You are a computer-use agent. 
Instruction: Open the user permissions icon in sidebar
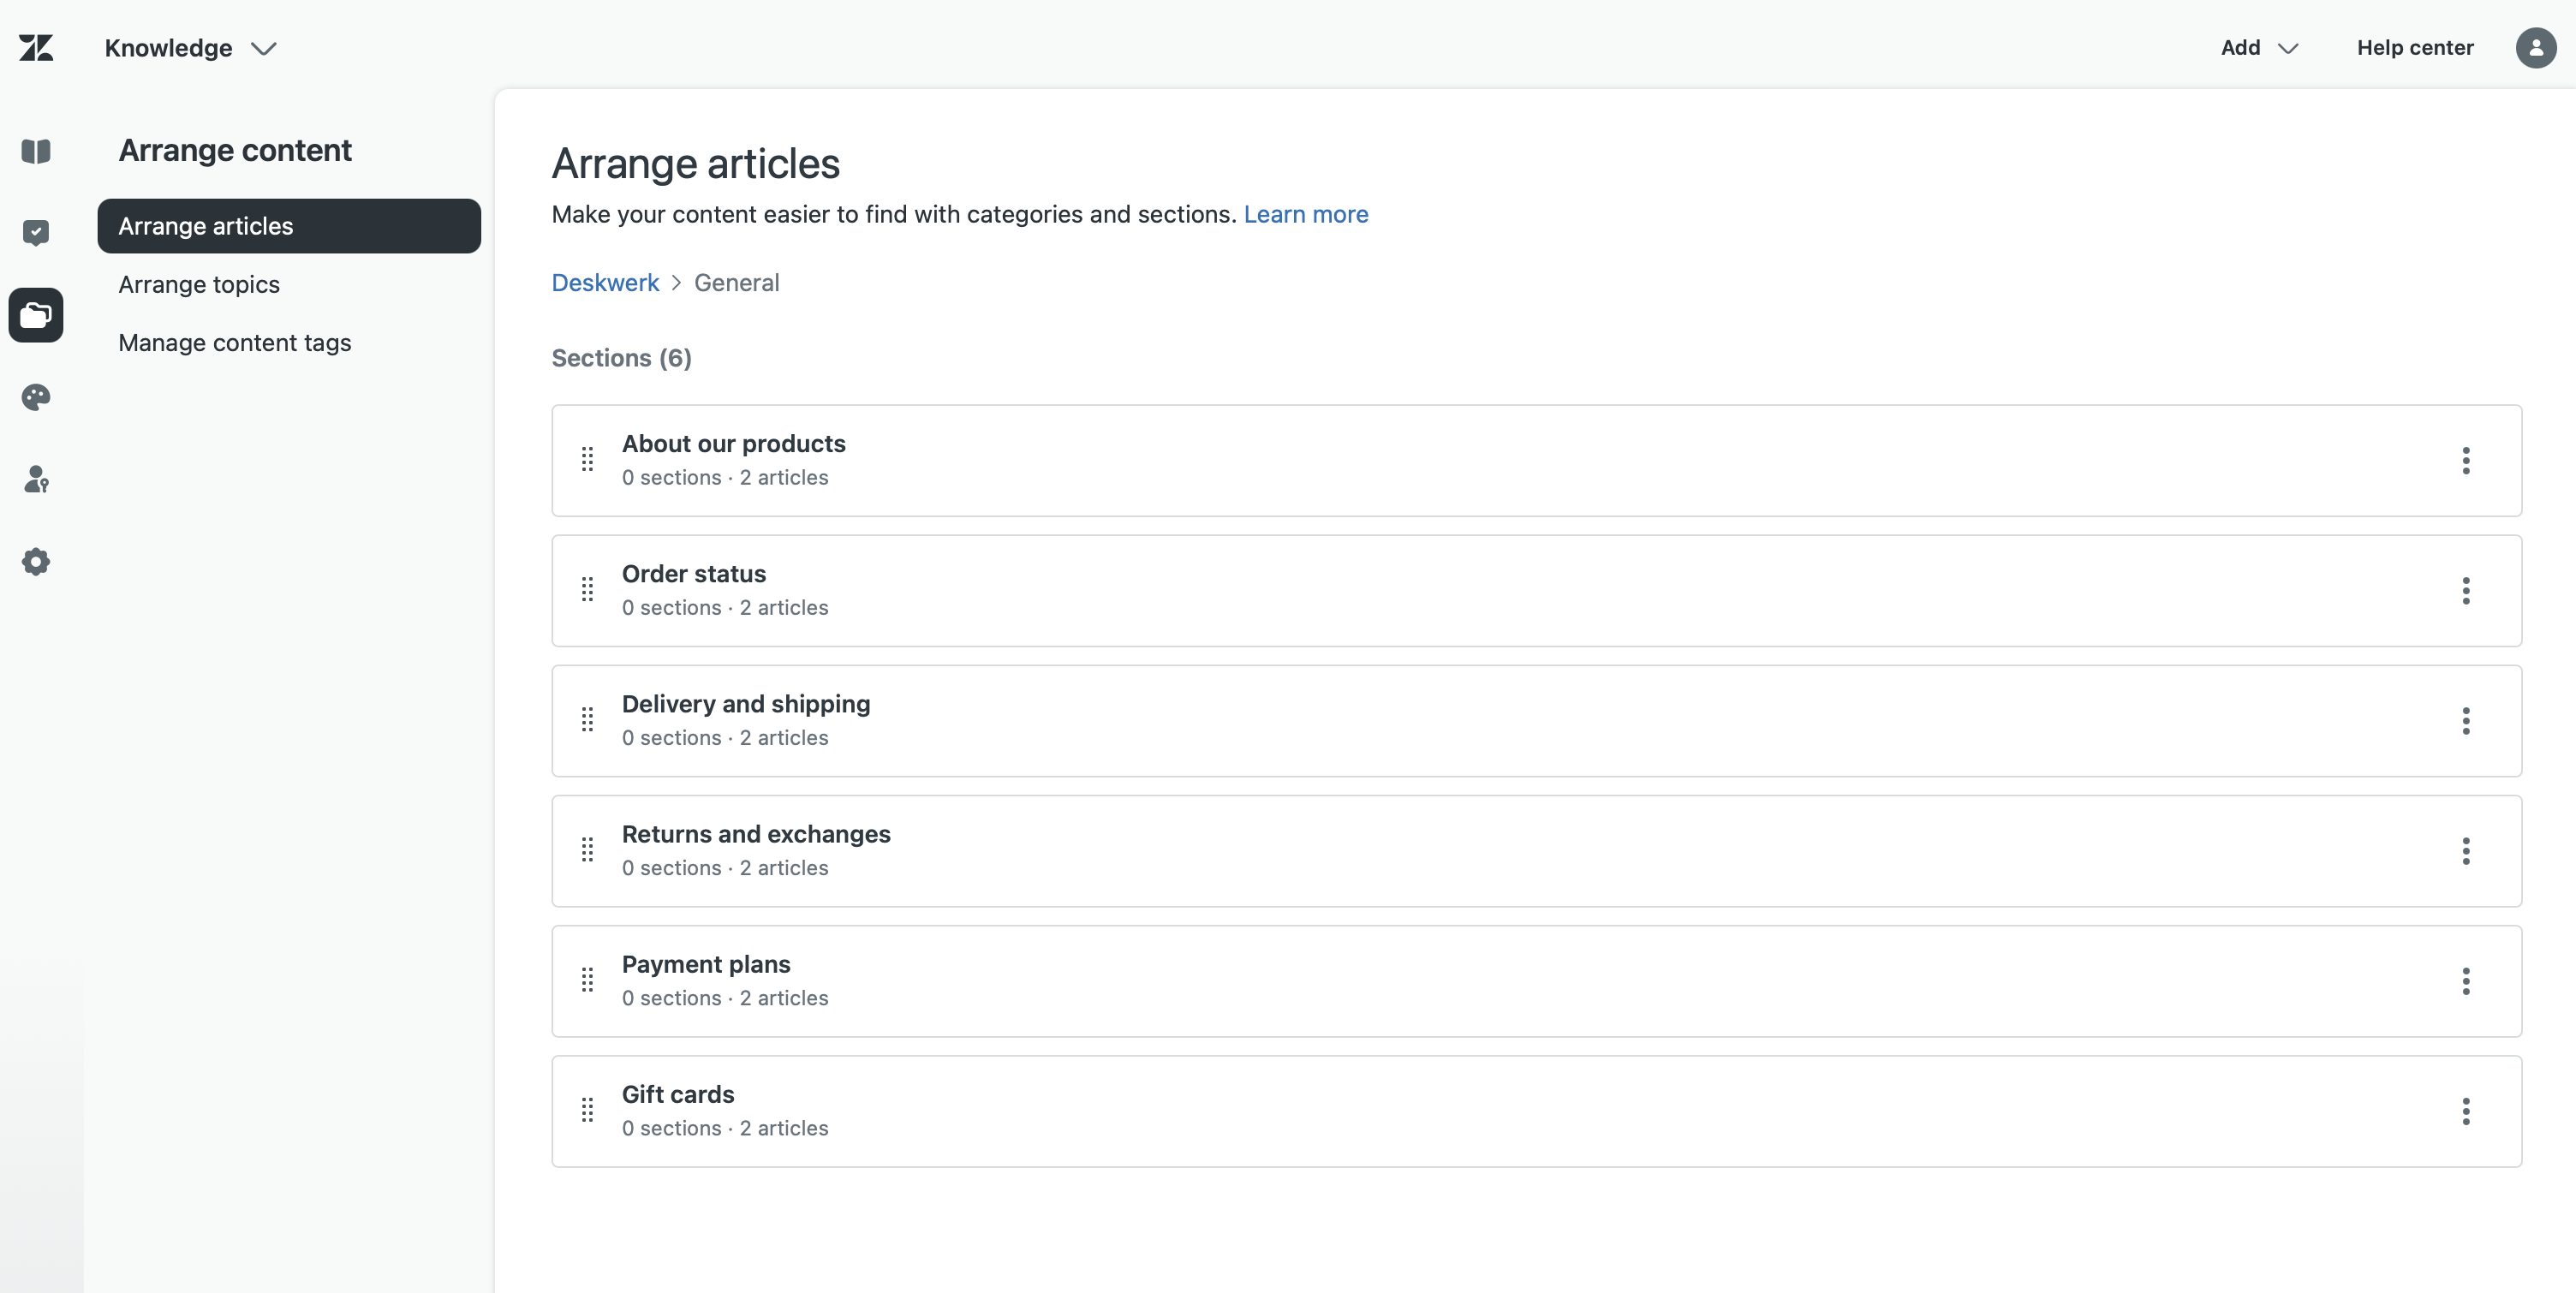click(x=36, y=479)
